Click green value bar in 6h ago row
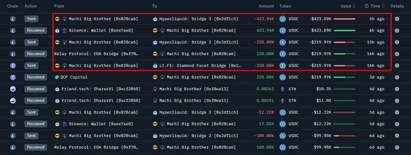The height and width of the screenshot is (155, 411). coord(345,30)
